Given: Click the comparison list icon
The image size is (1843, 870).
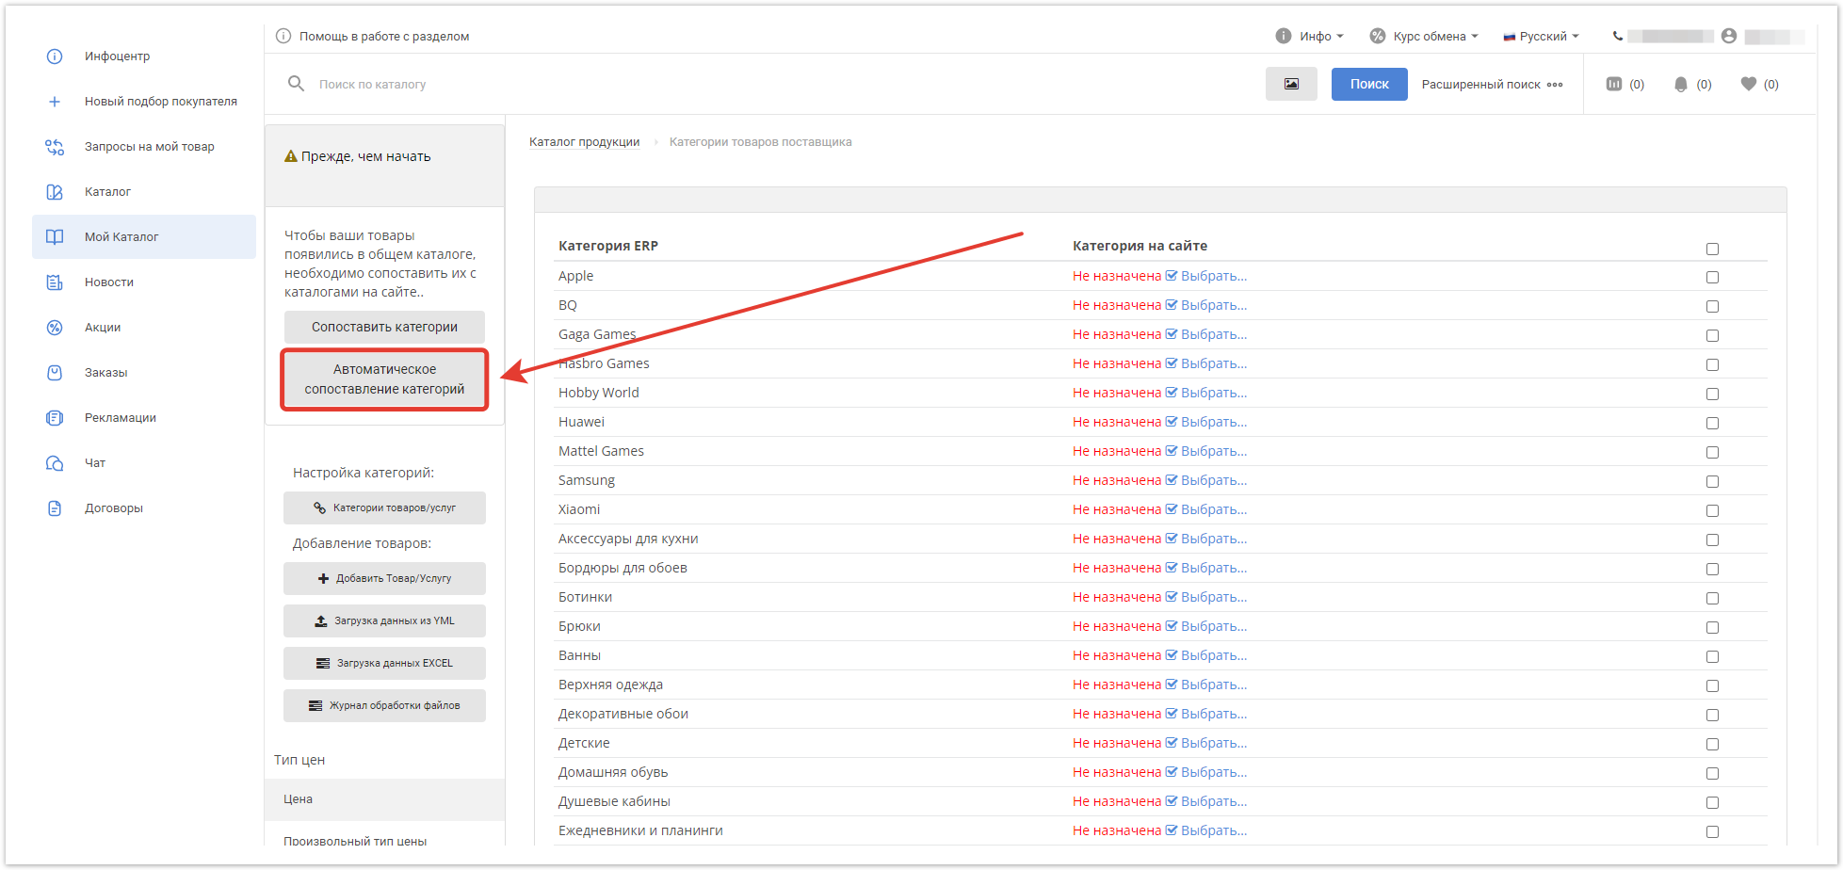Looking at the screenshot, I should pos(1613,84).
